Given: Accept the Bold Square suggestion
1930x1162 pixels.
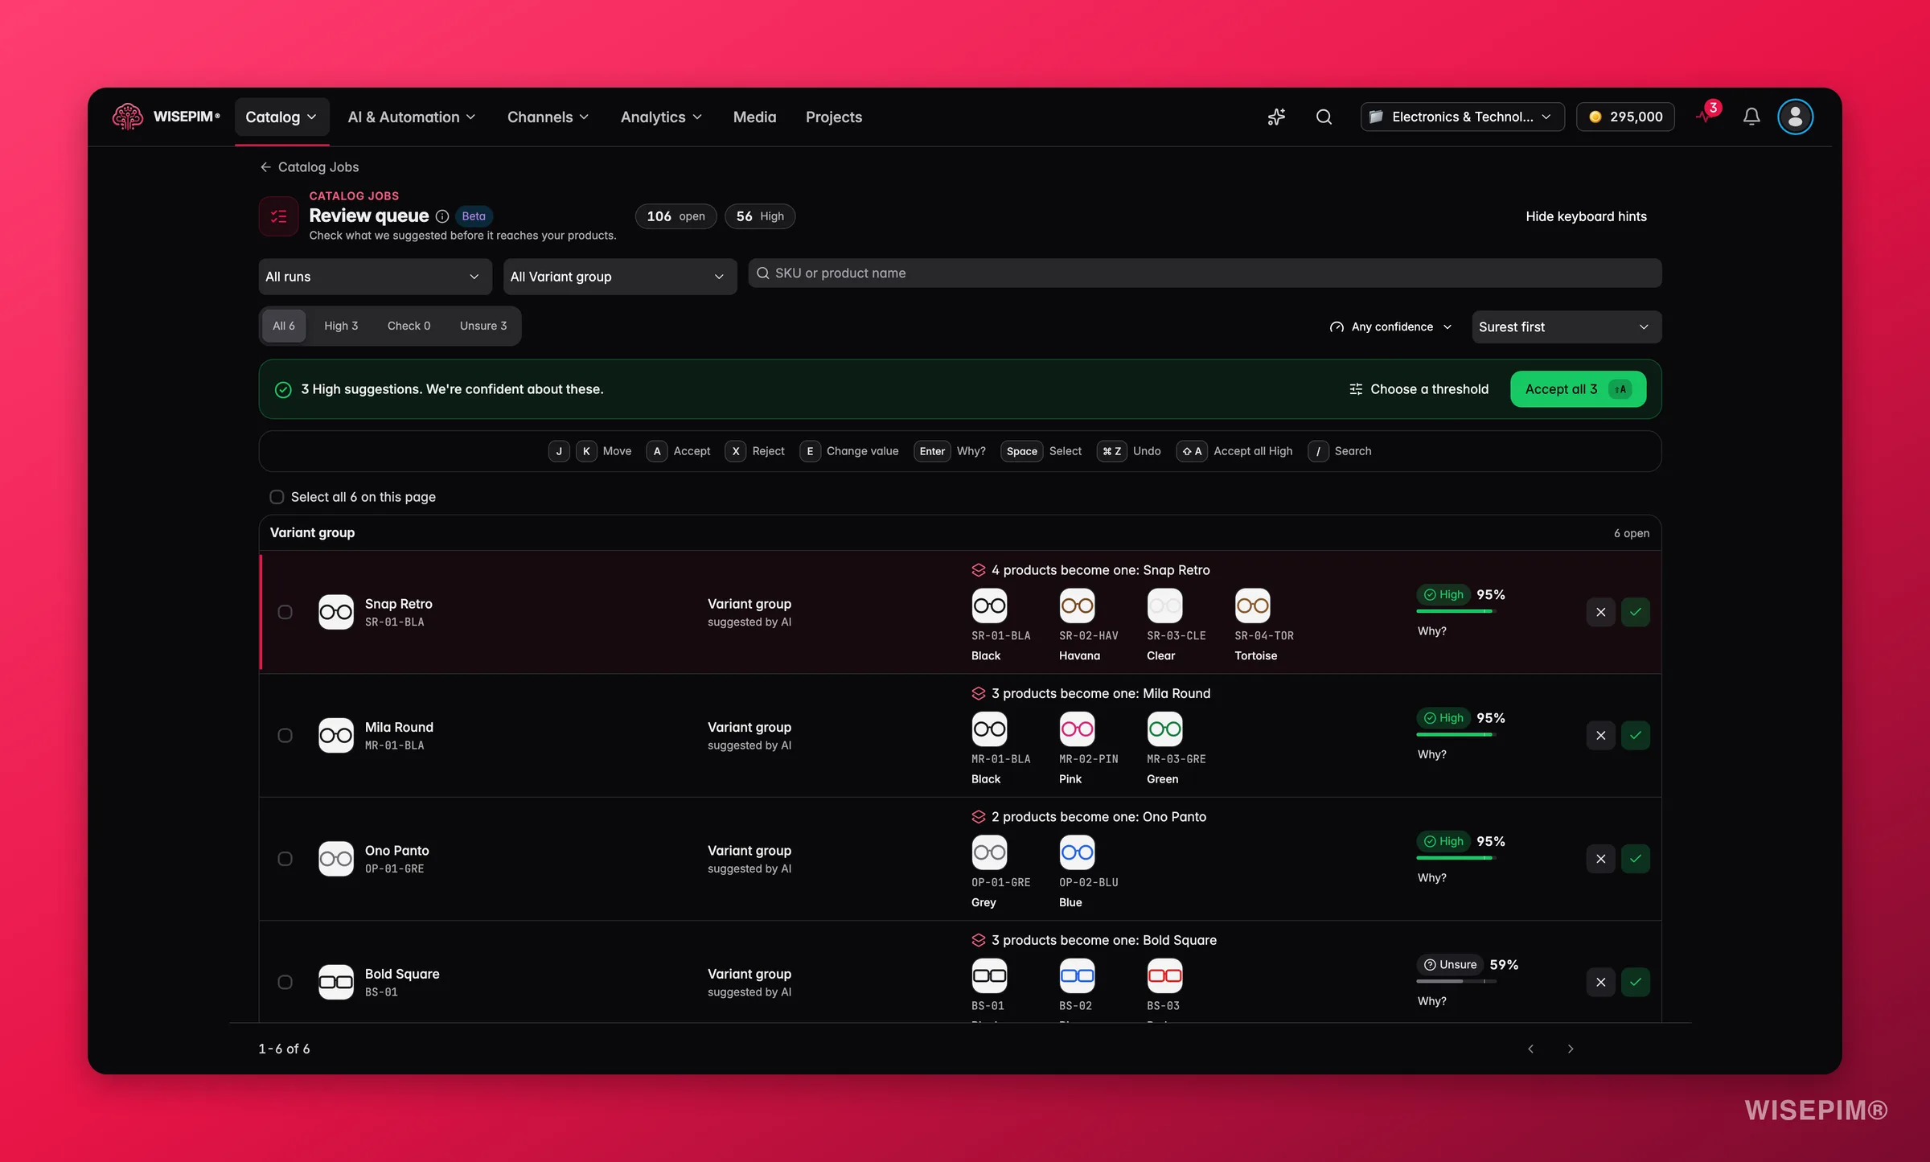Looking at the screenshot, I should pyautogui.click(x=1635, y=982).
